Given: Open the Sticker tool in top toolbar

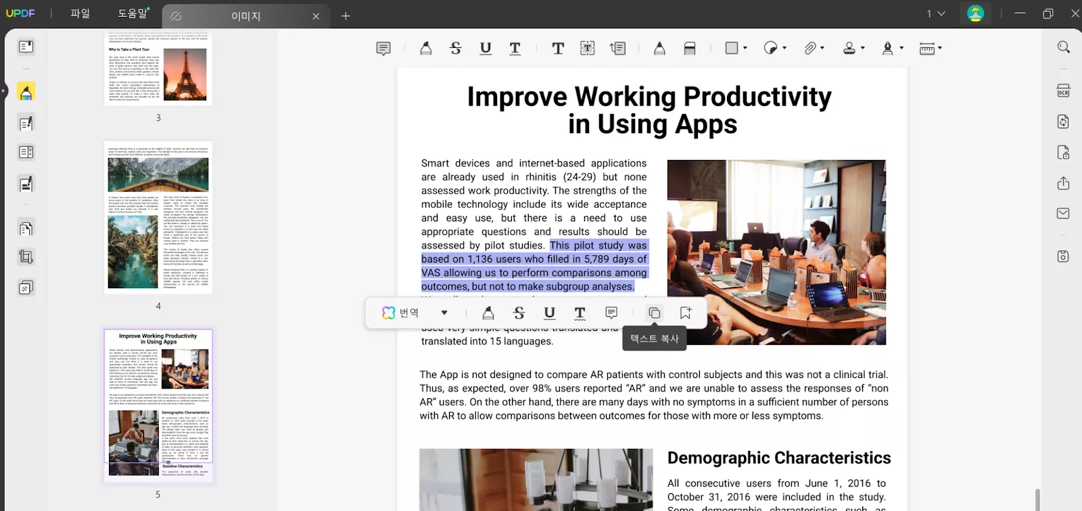Looking at the screenshot, I should [x=771, y=48].
